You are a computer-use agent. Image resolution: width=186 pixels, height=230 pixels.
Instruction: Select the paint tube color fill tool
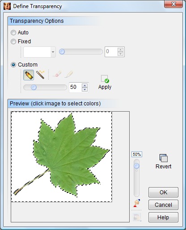pyautogui.click(x=29, y=75)
